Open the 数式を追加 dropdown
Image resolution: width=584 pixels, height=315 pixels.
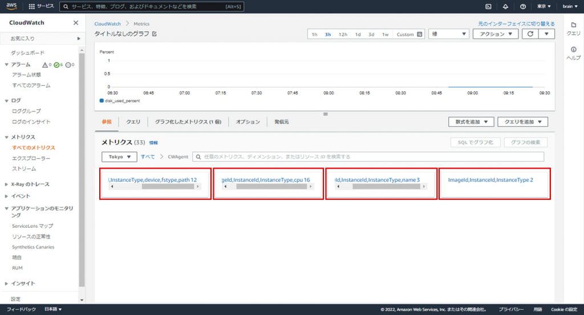point(471,121)
